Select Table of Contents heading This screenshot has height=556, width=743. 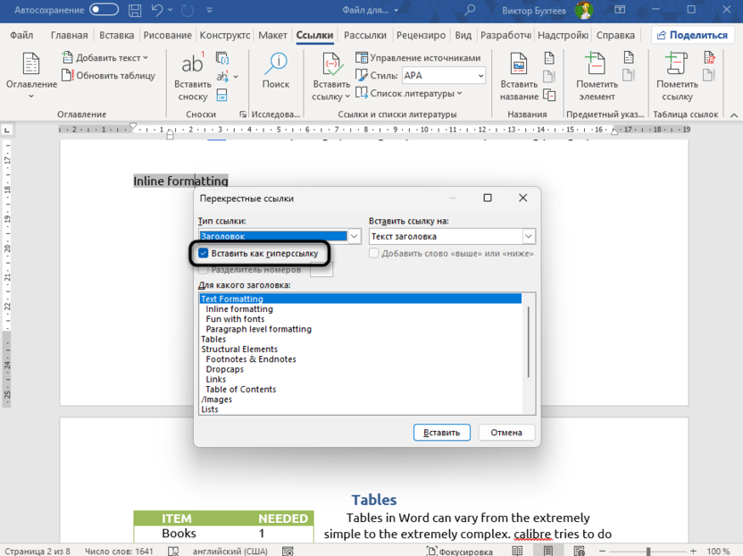pyautogui.click(x=241, y=389)
